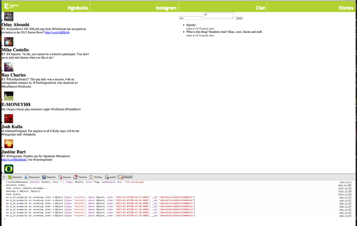Screen dimensions: 357x226
Task: Click the chat message Speedy!
Action: click(191, 25)
